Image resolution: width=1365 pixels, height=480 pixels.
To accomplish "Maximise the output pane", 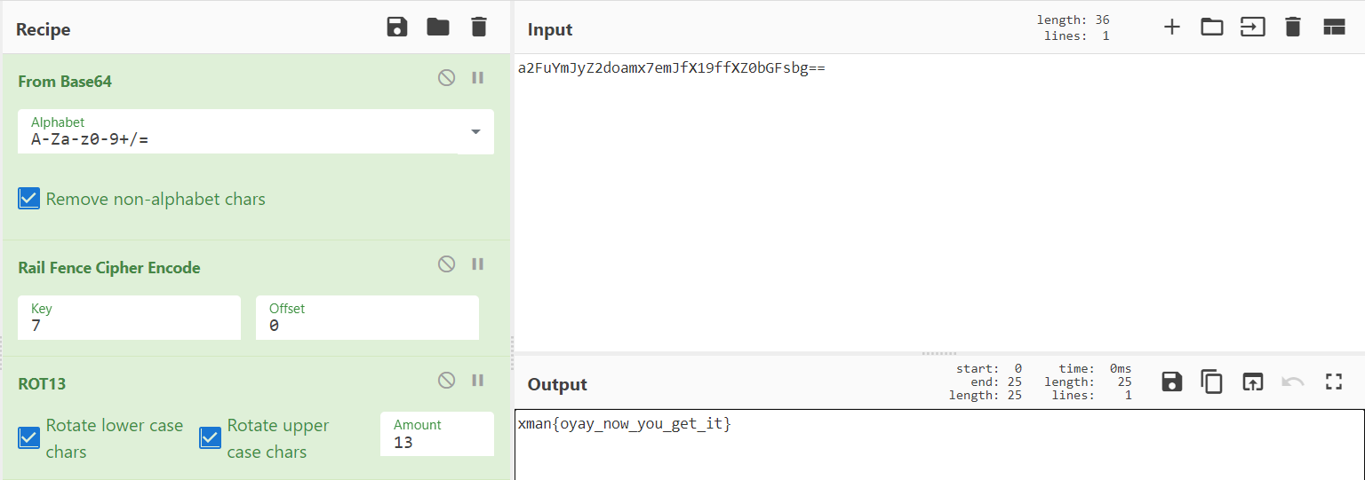I will 1333,382.
